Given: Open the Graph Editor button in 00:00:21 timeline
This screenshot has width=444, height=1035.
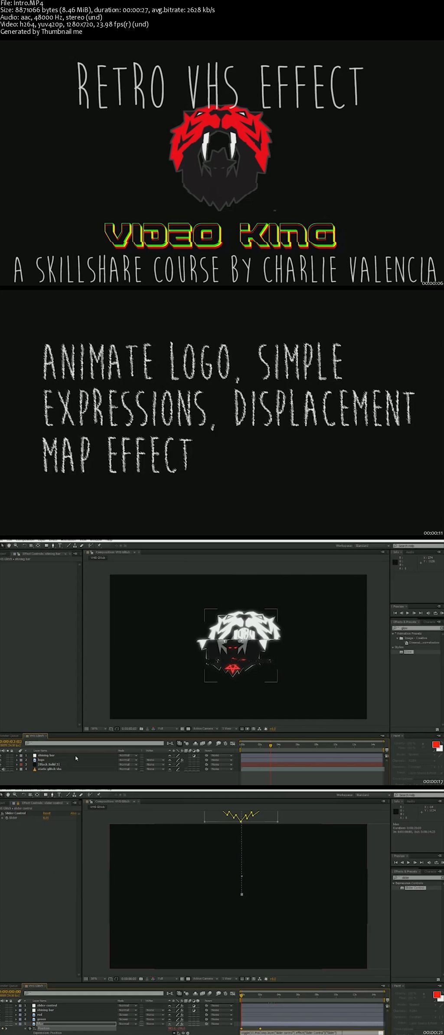Looking at the screenshot, I should 232,993.
